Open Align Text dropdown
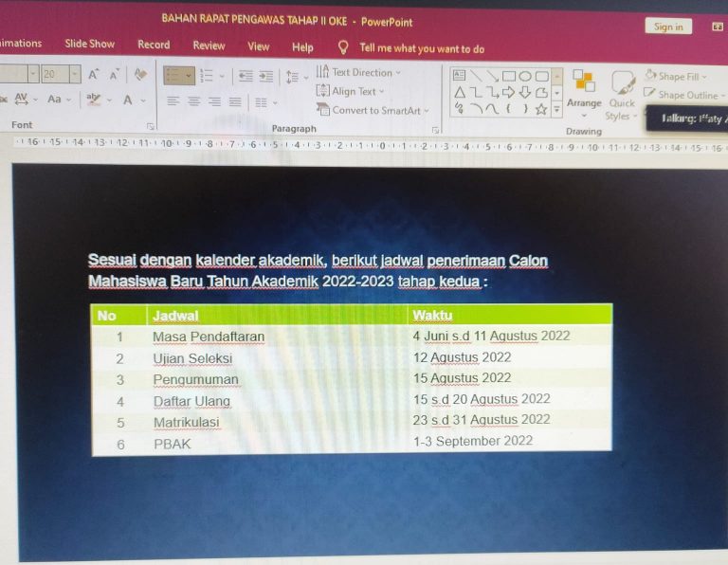The width and height of the screenshot is (728, 565). (x=350, y=91)
